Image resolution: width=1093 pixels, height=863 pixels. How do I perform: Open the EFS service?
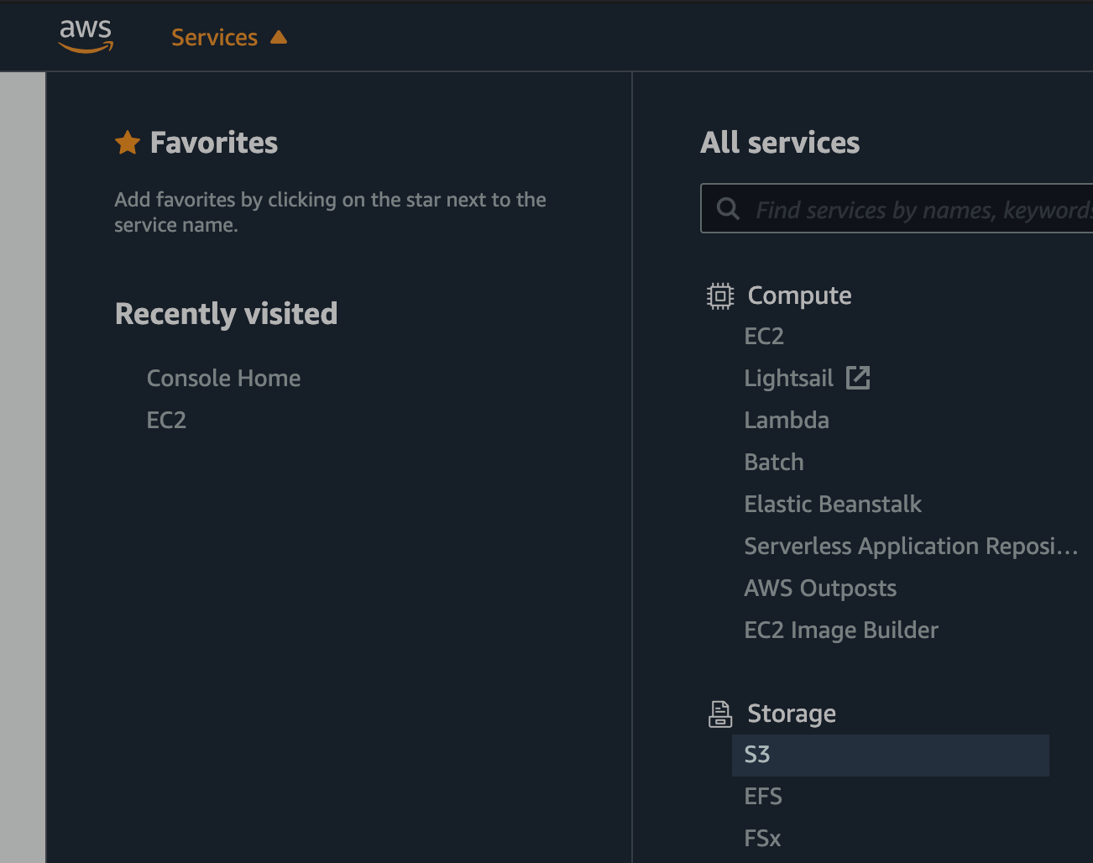763,796
